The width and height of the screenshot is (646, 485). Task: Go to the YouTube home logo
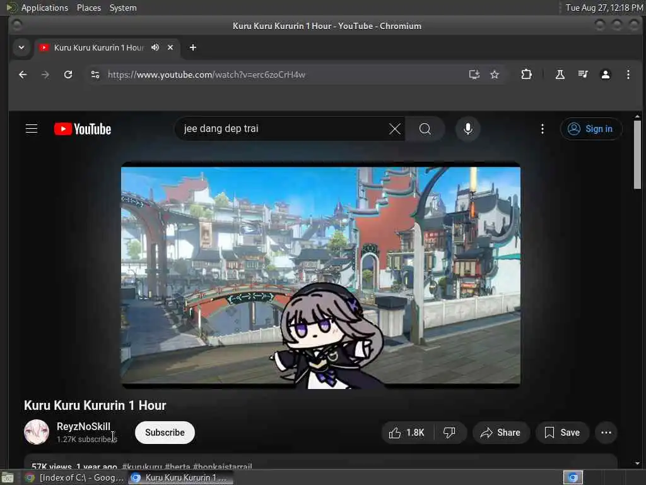point(83,129)
